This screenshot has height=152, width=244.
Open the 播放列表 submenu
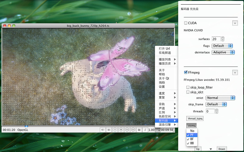click(166, 59)
